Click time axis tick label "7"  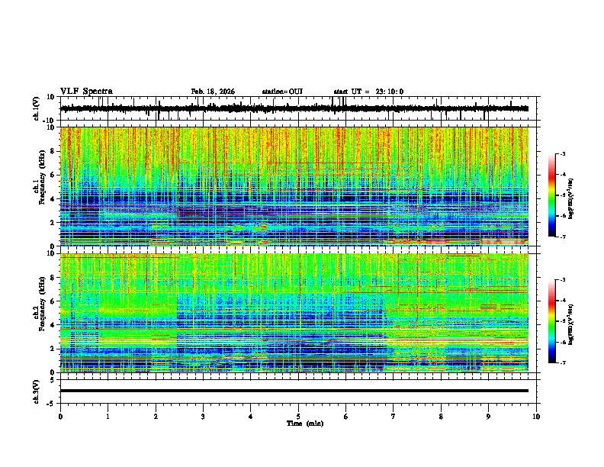394,416
